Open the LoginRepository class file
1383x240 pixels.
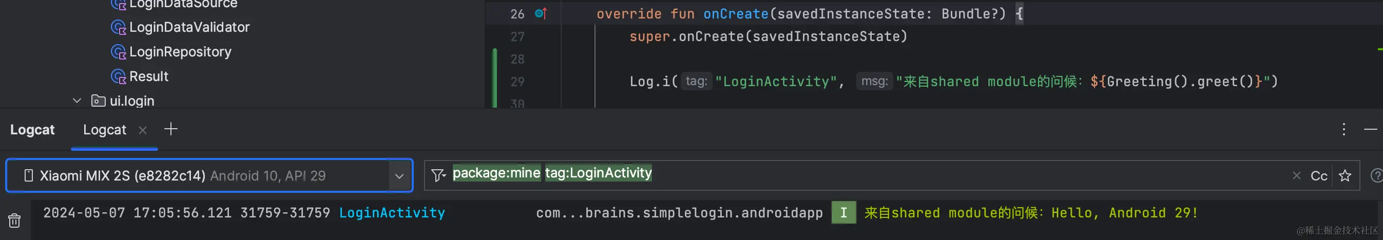coord(180,51)
